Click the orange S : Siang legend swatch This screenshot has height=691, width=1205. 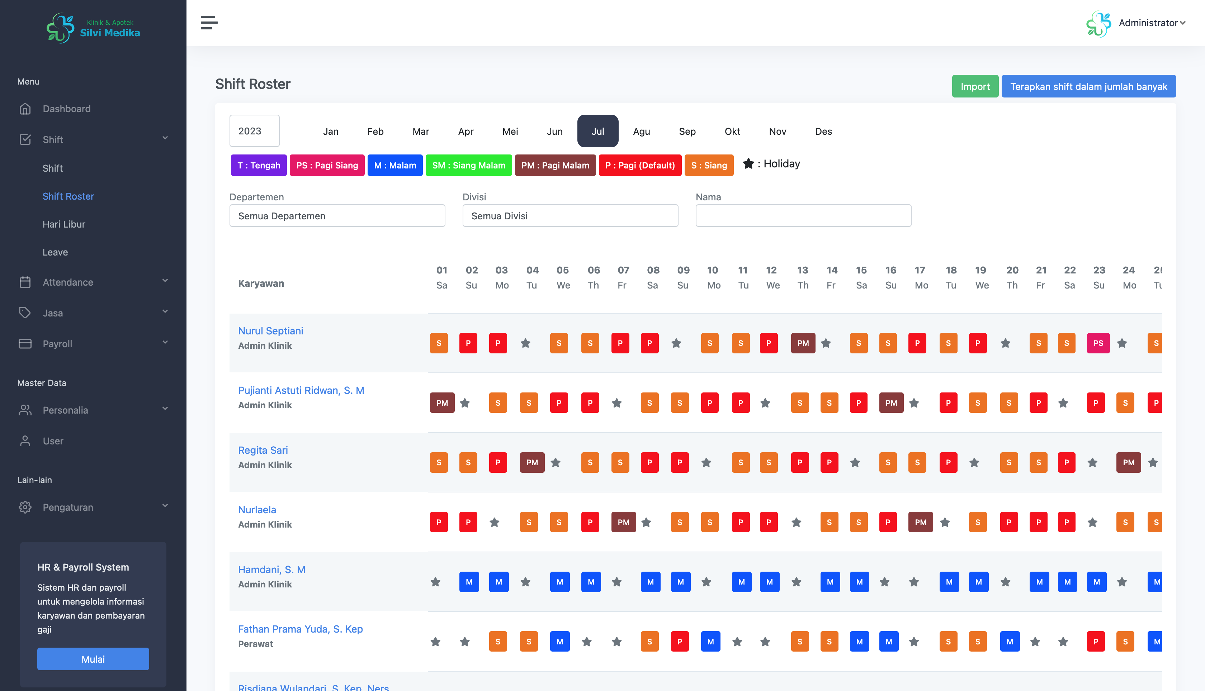point(709,165)
